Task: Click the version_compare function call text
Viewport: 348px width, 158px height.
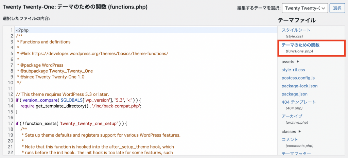Action: [x=39, y=100]
